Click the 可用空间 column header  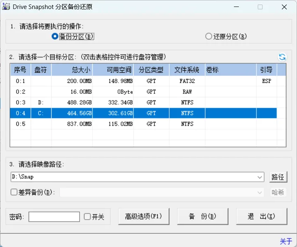(x=113, y=70)
